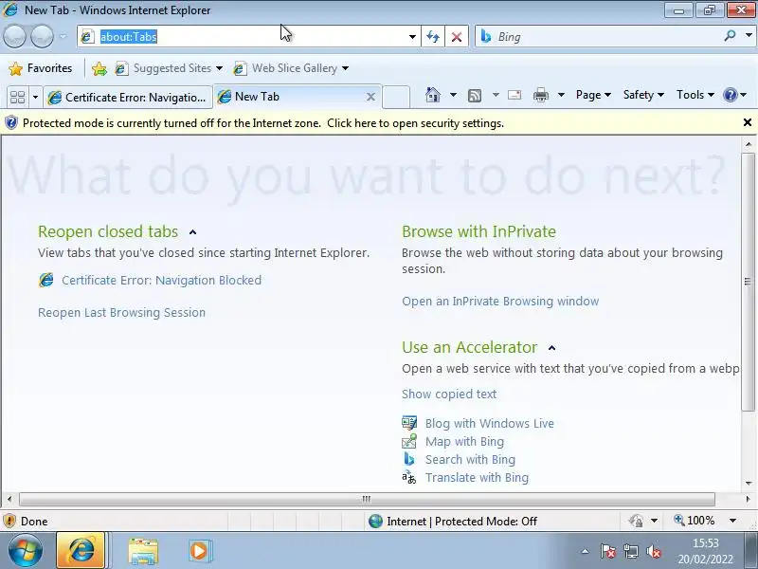This screenshot has width=758, height=569.
Task: Open the Page menu
Action: 593,95
